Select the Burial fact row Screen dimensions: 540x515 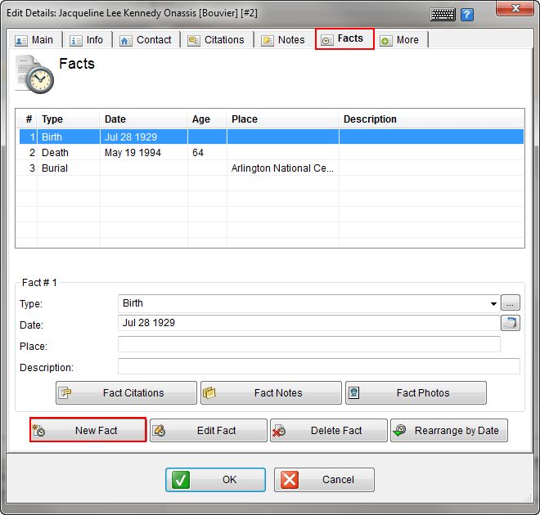coord(272,168)
